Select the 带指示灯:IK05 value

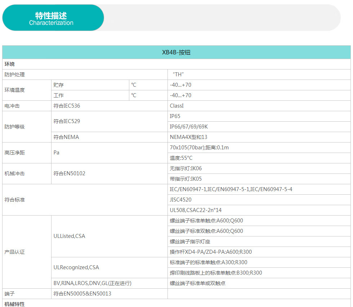(186, 179)
